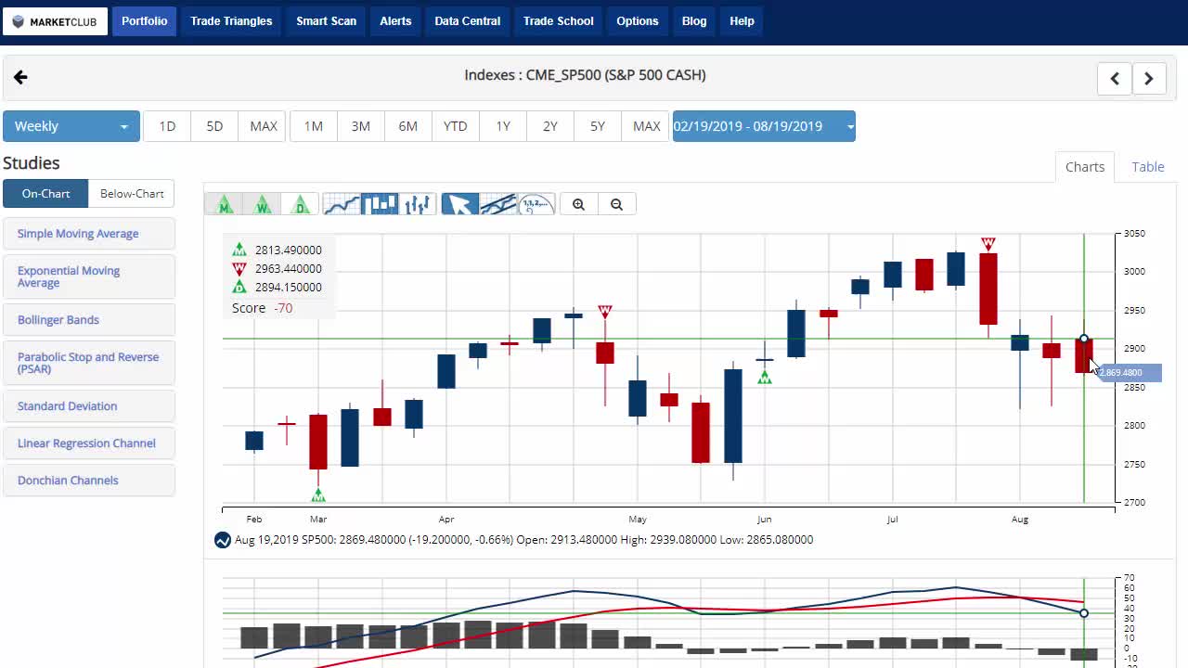
Task: Go to next symbol chevron
Action: [1149, 79]
